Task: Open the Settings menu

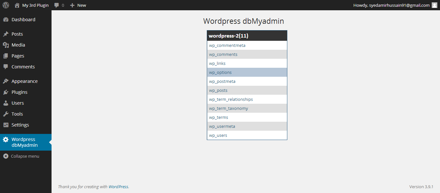Action: (26, 125)
